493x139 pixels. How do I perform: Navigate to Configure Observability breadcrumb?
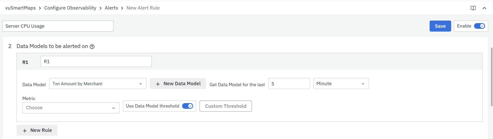pos(70,8)
